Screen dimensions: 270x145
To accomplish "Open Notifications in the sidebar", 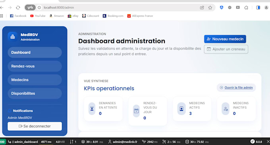I will point(21,111).
